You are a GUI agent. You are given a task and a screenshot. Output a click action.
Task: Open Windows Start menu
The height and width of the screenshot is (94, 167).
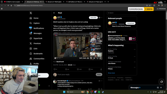[64, 92]
